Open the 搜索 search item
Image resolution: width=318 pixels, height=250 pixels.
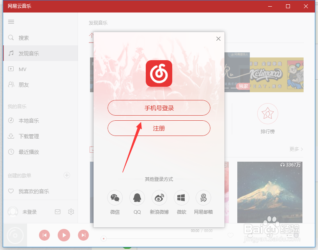(41, 38)
